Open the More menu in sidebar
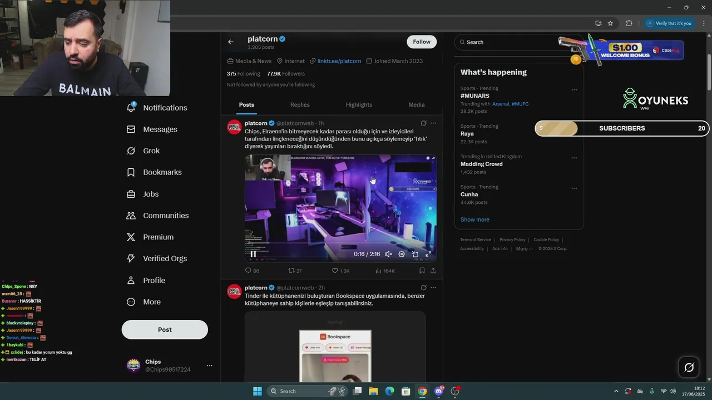Viewport: 712px width, 400px height. [144, 302]
